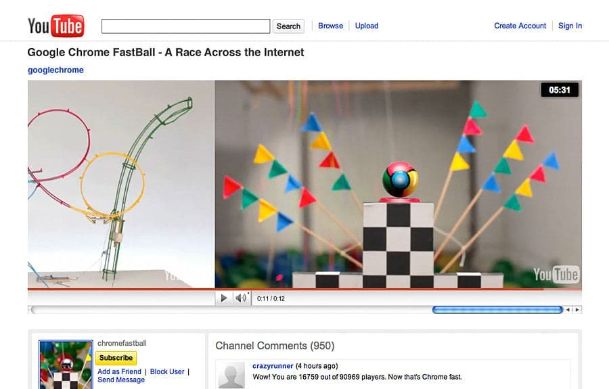Click the chromefastball channel avatar
Image resolution: width=609 pixels, height=389 pixels.
click(x=66, y=365)
